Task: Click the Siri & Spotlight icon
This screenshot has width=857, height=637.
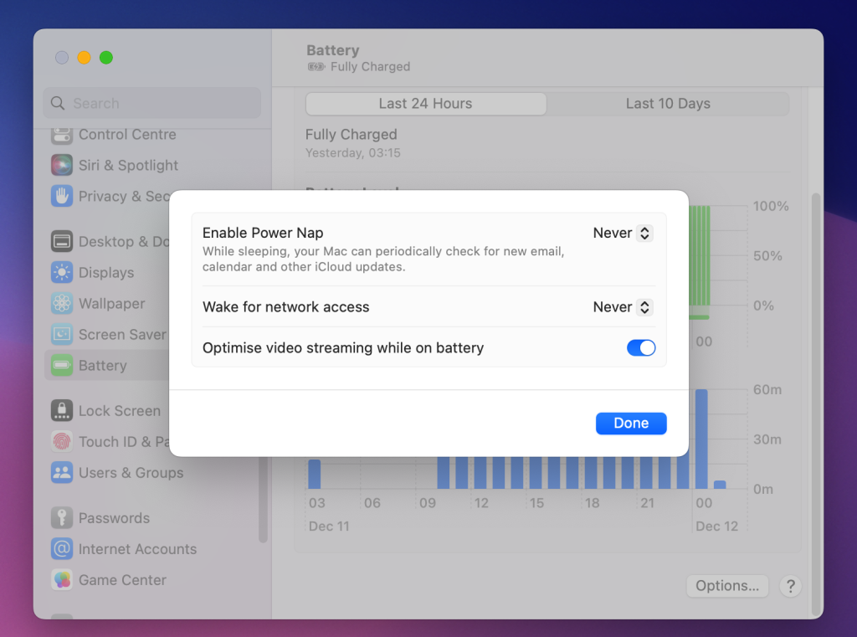Action: pyautogui.click(x=61, y=165)
